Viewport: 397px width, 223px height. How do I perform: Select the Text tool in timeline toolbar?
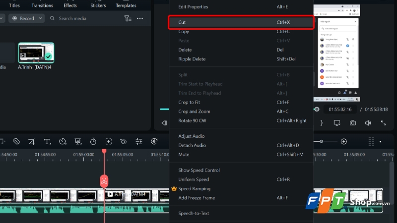pos(47,142)
